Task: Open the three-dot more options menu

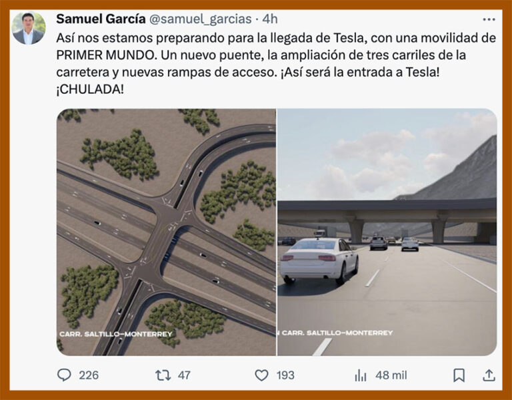Action: (x=489, y=19)
